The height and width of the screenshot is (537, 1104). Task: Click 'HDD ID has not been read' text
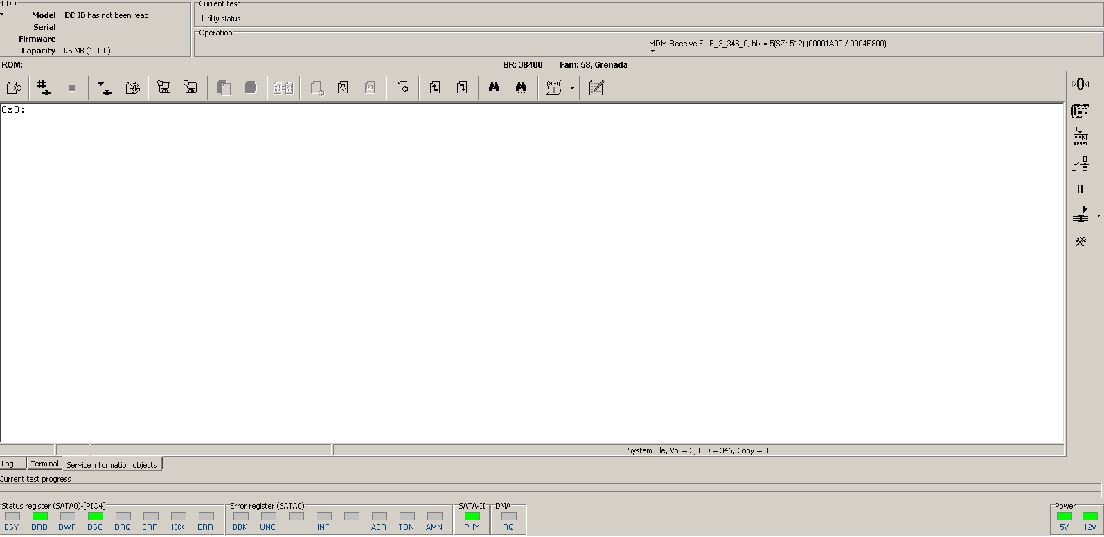pyautogui.click(x=105, y=15)
